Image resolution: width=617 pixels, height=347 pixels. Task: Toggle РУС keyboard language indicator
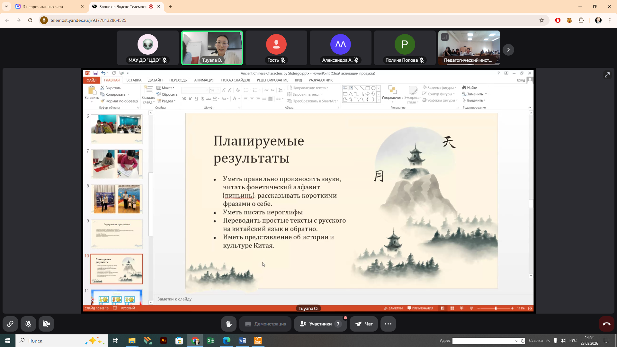pos(573,341)
